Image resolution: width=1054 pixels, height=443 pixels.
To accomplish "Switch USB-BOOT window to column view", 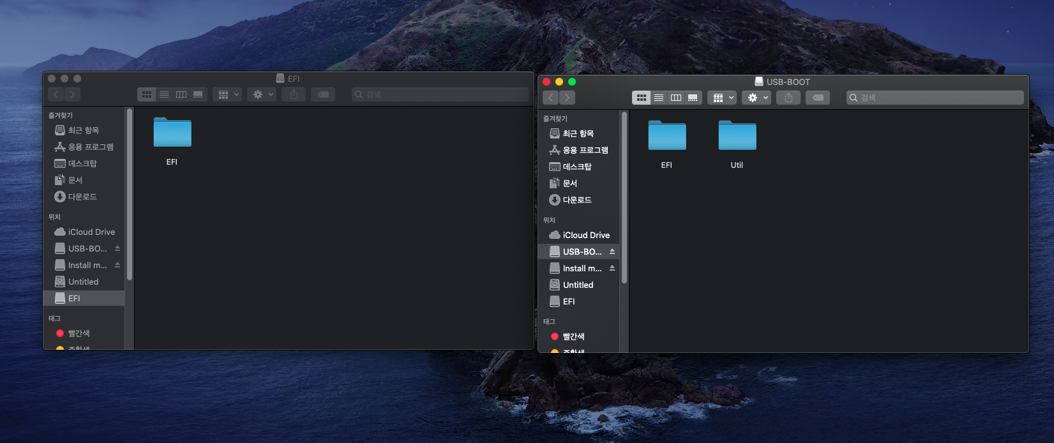I will click(676, 98).
